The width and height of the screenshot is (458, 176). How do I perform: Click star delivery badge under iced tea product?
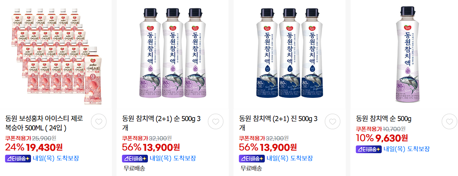[x=18, y=159]
